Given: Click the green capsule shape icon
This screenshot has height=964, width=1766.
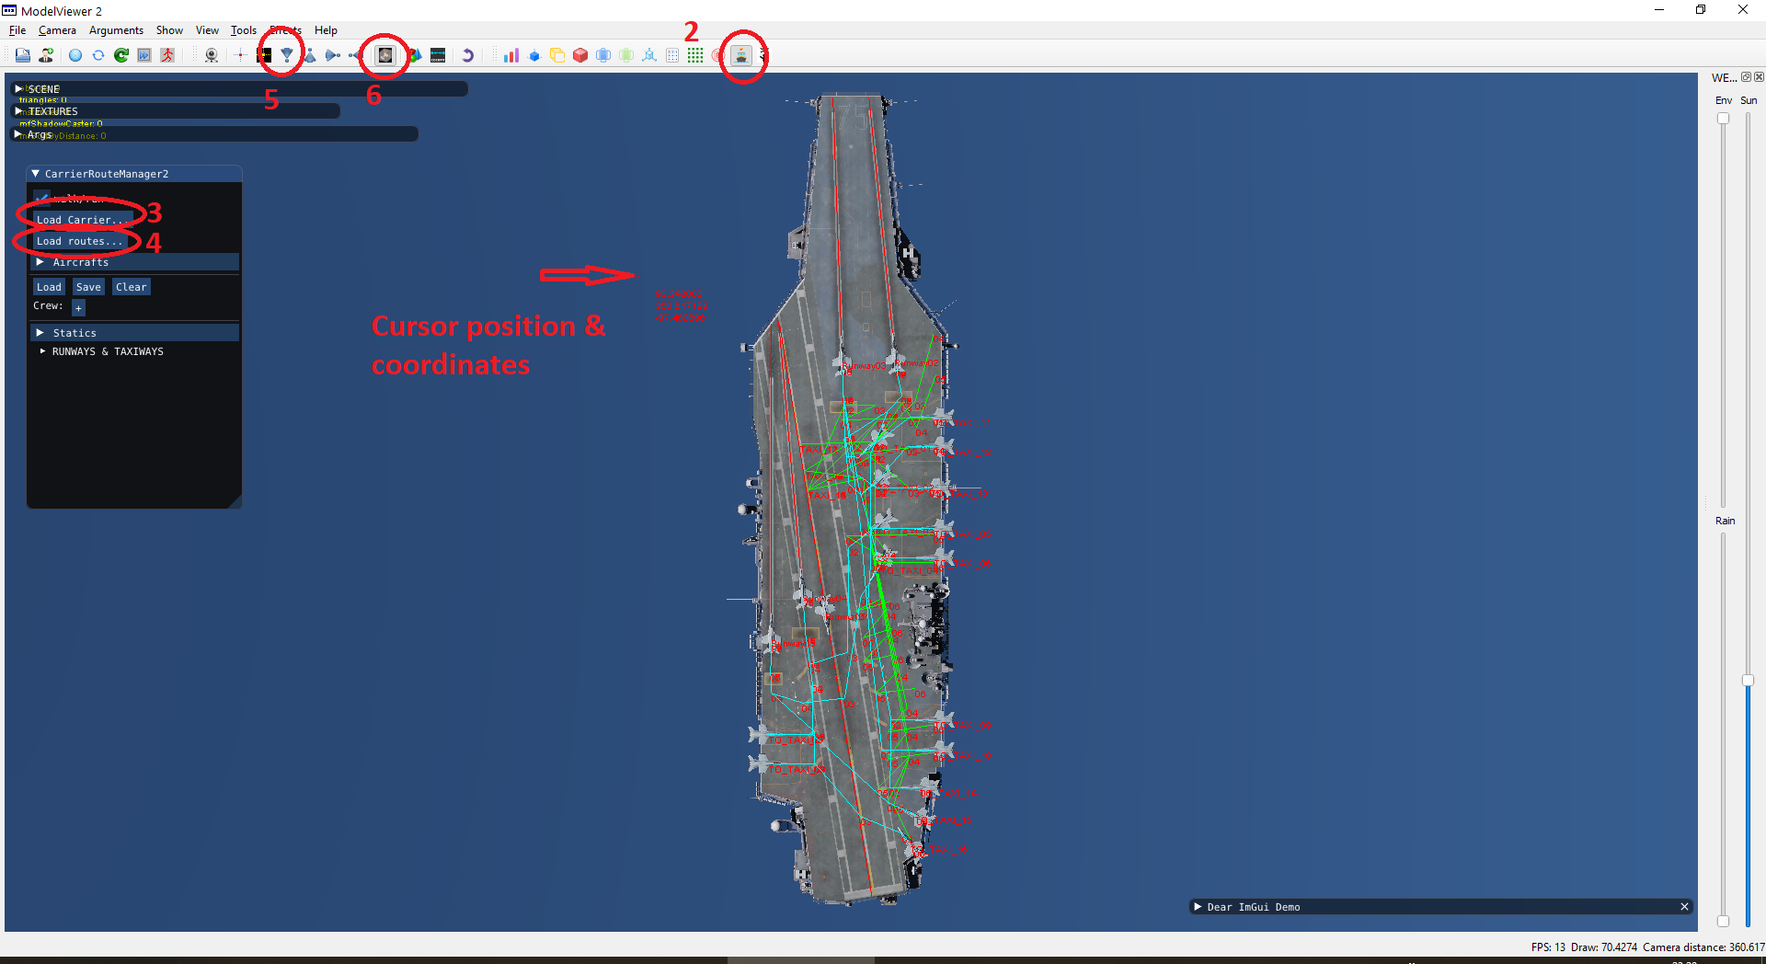Looking at the screenshot, I should 626,55.
